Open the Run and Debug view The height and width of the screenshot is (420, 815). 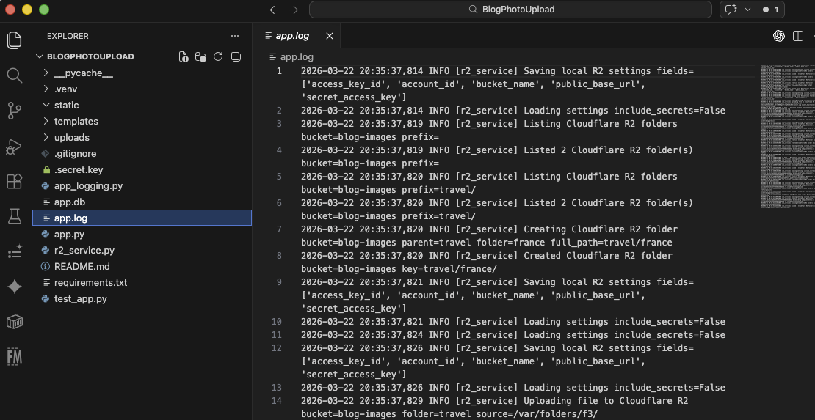pyautogui.click(x=15, y=147)
